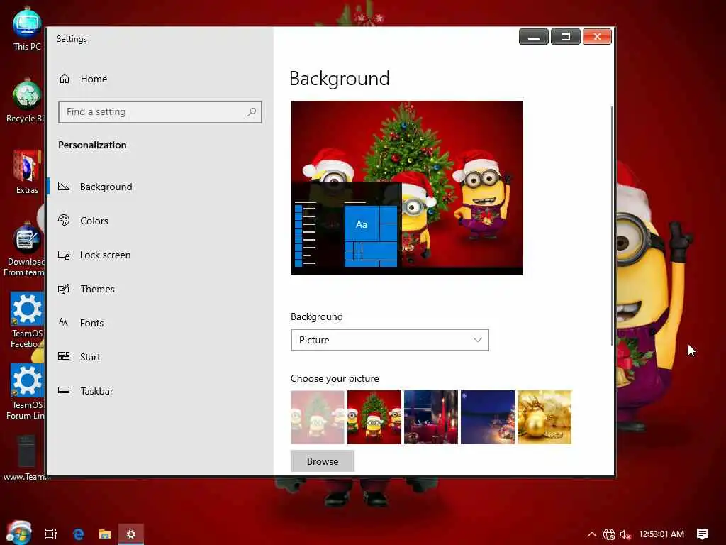Click the Colors palette icon
The height and width of the screenshot is (545, 726).
tap(64, 220)
